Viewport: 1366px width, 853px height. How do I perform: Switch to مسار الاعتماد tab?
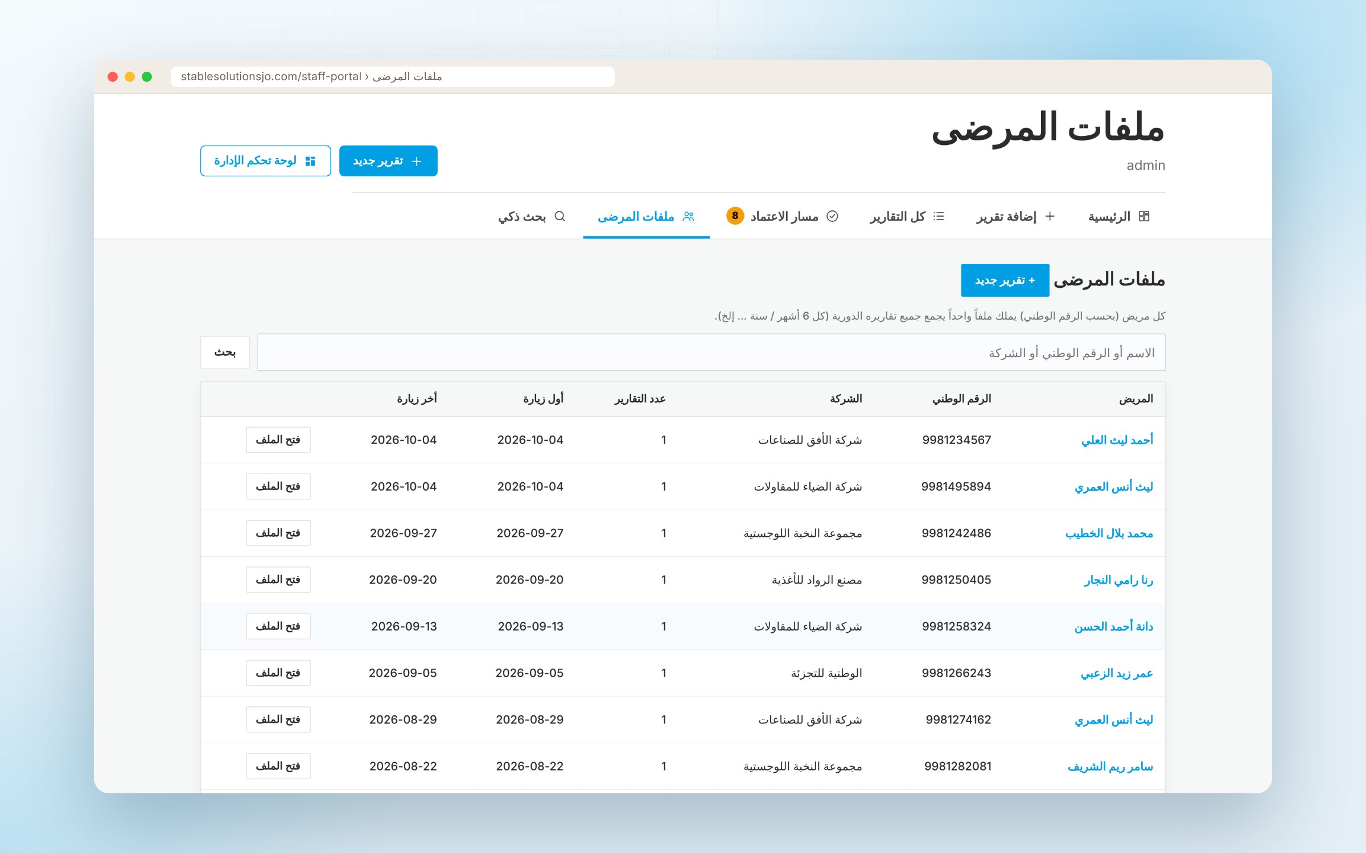782,217
